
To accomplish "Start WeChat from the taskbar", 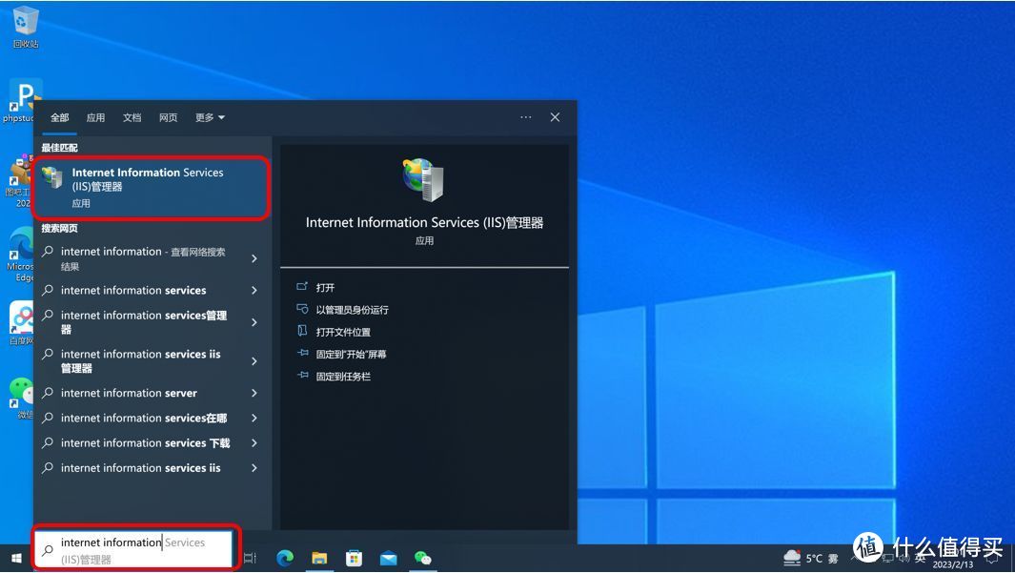I will pos(422,557).
